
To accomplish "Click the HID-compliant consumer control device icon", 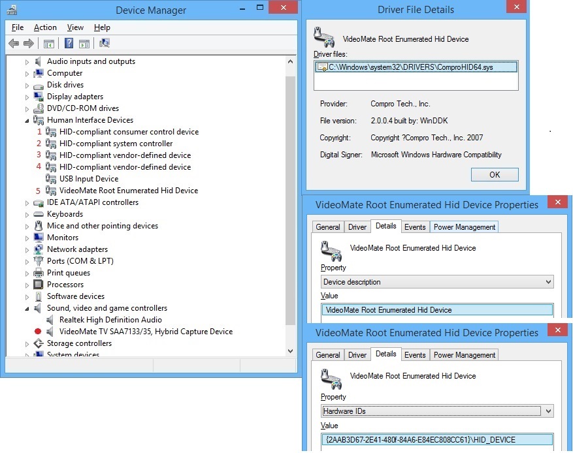I will click(51, 132).
